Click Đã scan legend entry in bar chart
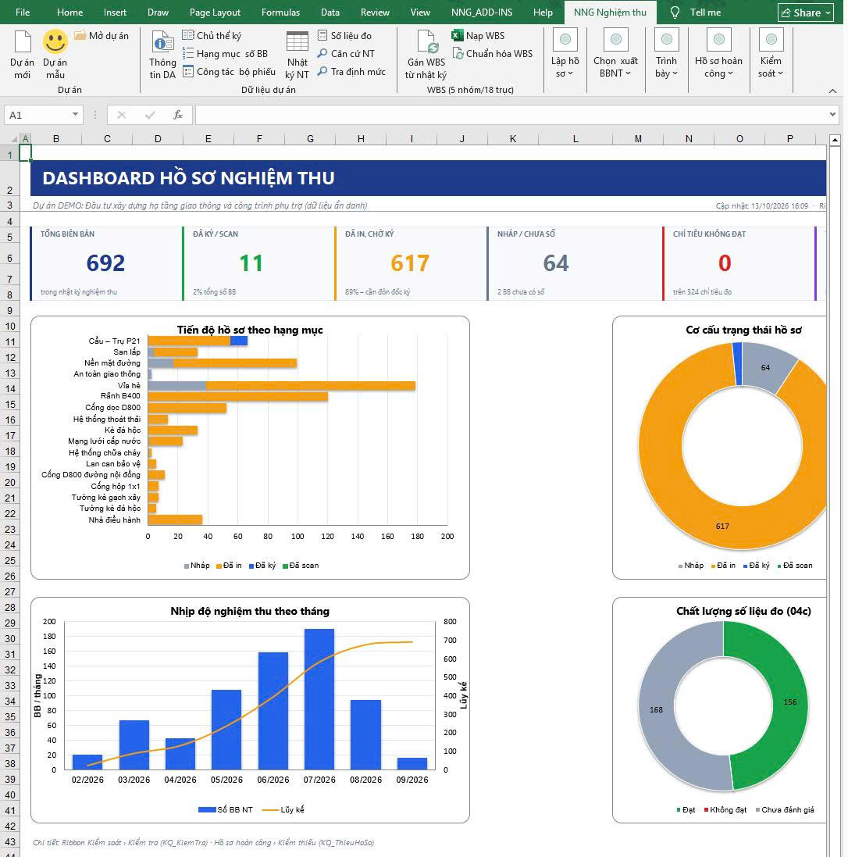 click(301, 565)
